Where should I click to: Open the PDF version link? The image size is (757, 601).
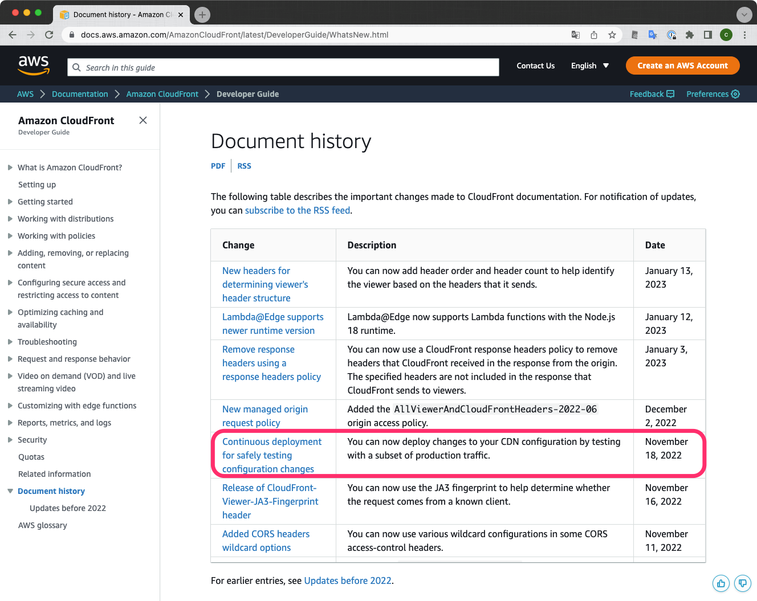click(x=218, y=166)
